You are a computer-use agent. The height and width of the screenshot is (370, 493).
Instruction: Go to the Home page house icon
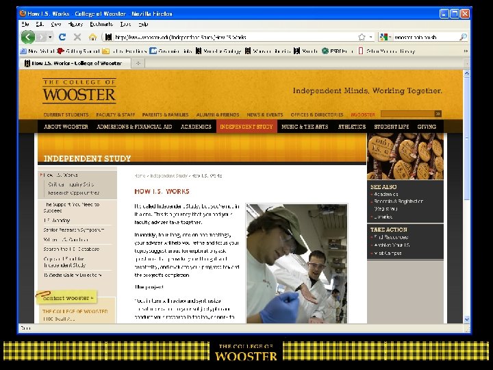(92, 37)
